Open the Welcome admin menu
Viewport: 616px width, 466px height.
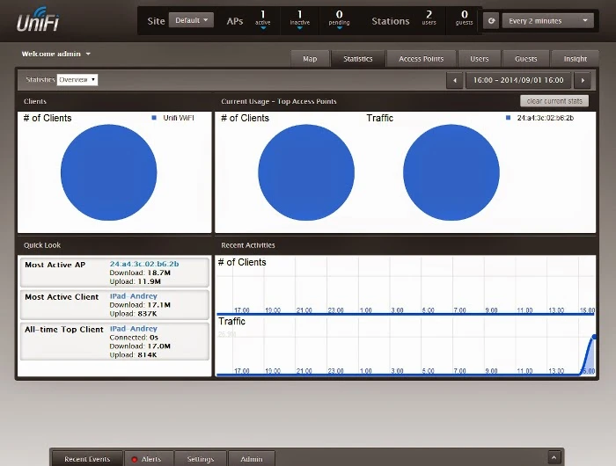(x=55, y=54)
